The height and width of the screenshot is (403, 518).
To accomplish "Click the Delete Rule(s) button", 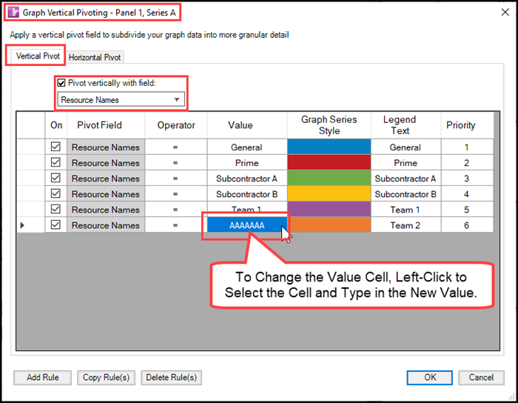I will 171,377.
